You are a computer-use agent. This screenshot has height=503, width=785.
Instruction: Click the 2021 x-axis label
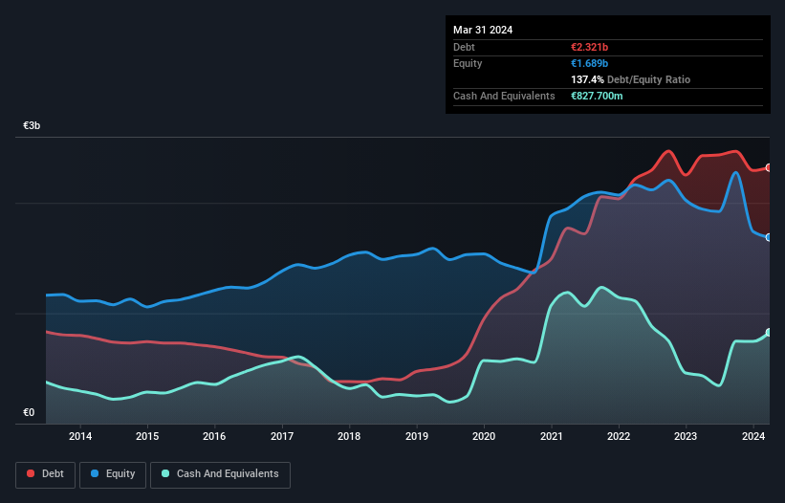point(551,436)
